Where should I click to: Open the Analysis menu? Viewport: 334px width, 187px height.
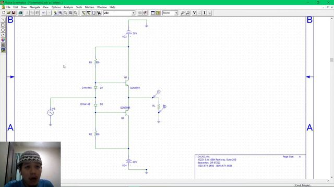point(68,7)
